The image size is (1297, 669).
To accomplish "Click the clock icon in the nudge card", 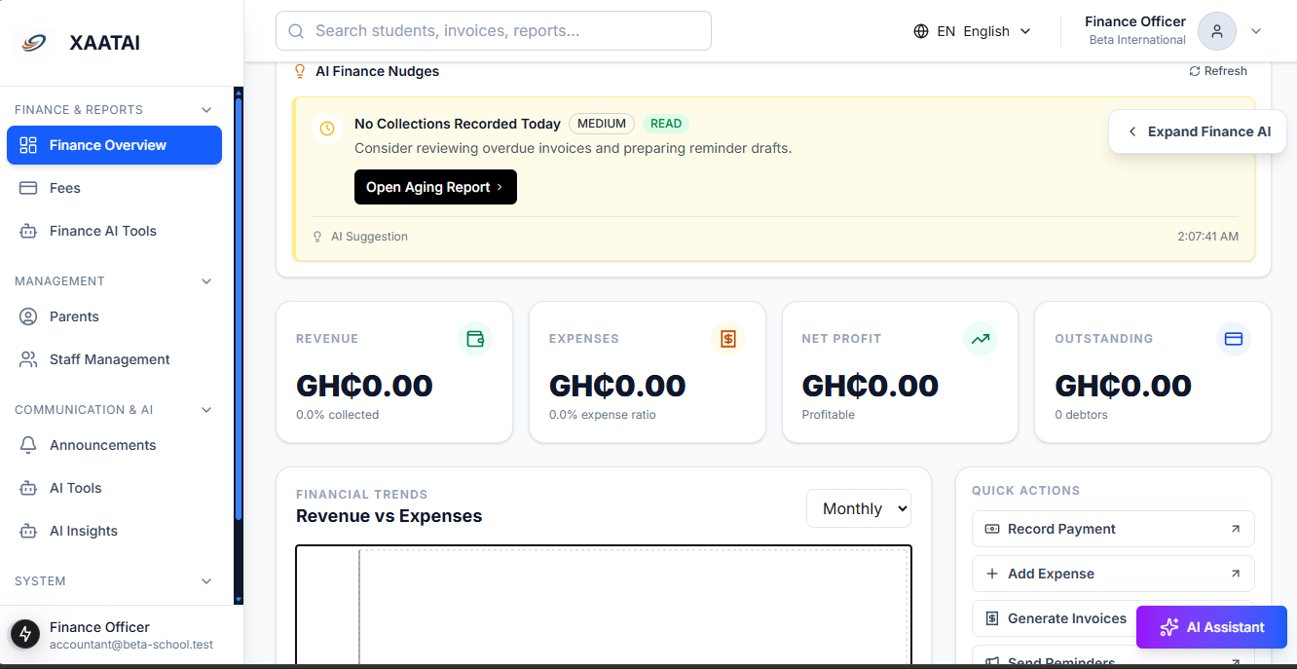I will (x=327, y=129).
